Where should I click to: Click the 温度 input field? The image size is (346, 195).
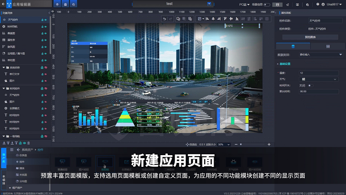click(x=319, y=73)
